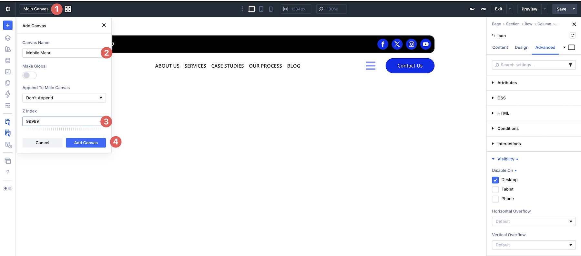The height and width of the screenshot is (256, 581).
Task: Open the Exit button dropdown arrow
Action: click(510, 9)
